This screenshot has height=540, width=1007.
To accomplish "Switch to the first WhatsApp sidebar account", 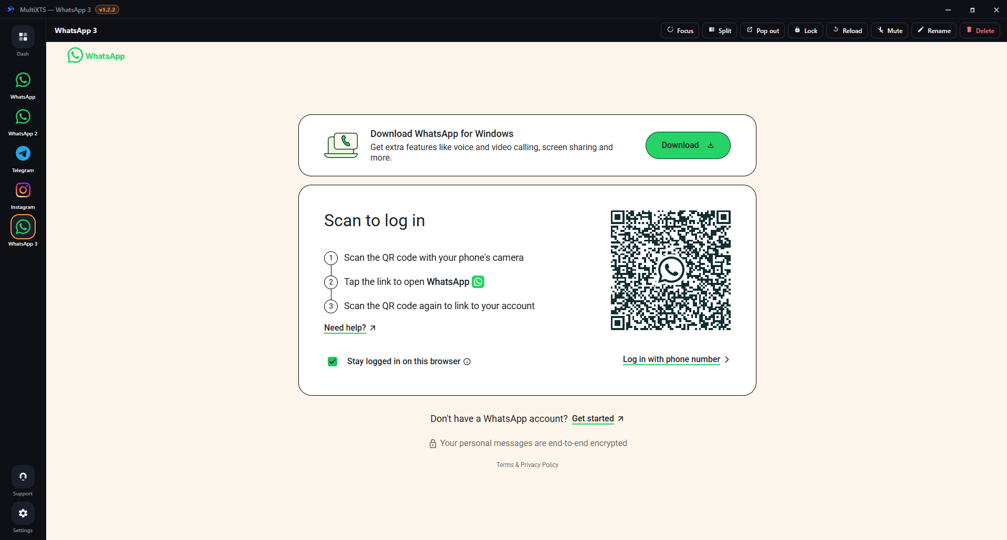I will 23,80.
